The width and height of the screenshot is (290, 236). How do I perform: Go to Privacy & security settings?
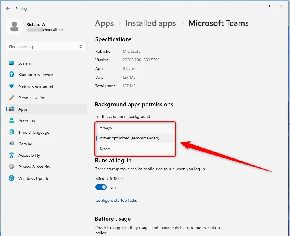click(x=34, y=167)
